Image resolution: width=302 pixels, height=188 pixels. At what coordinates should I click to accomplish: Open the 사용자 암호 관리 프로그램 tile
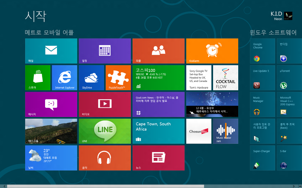pos(262,131)
